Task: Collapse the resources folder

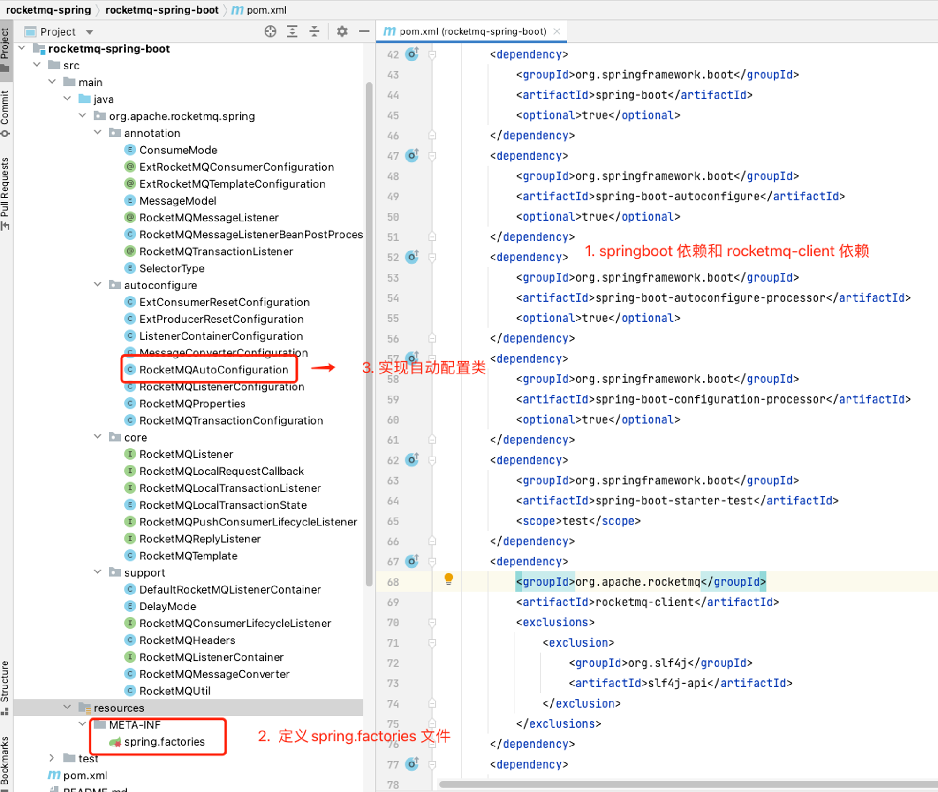Action: 67,707
